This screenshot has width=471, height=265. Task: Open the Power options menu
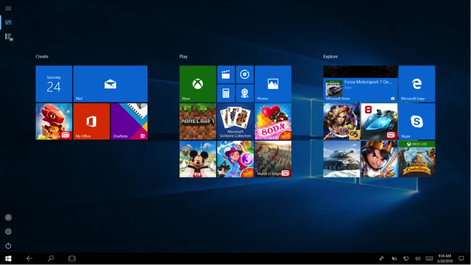(x=8, y=246)
